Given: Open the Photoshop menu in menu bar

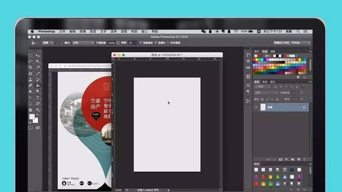Looking at the screenshot, I should click(46, 31).
